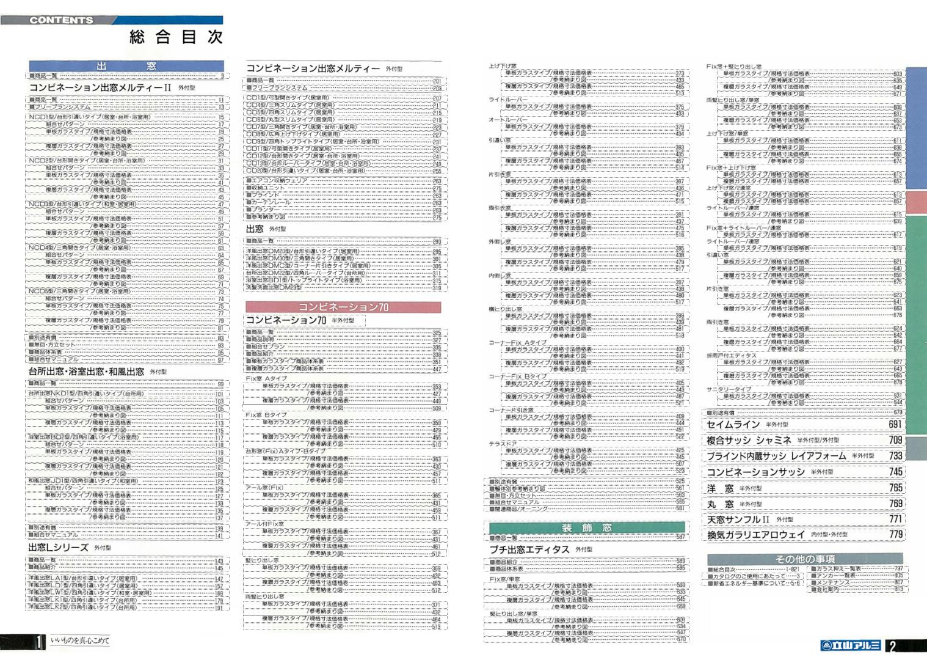Select the pink コンビネーション70 section banner

[x=343, y=307]
